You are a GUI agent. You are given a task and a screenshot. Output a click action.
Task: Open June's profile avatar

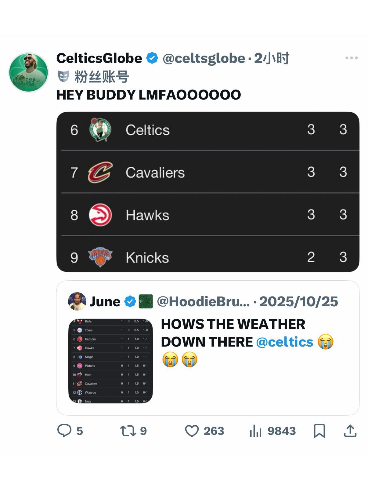tap(77, 301)
